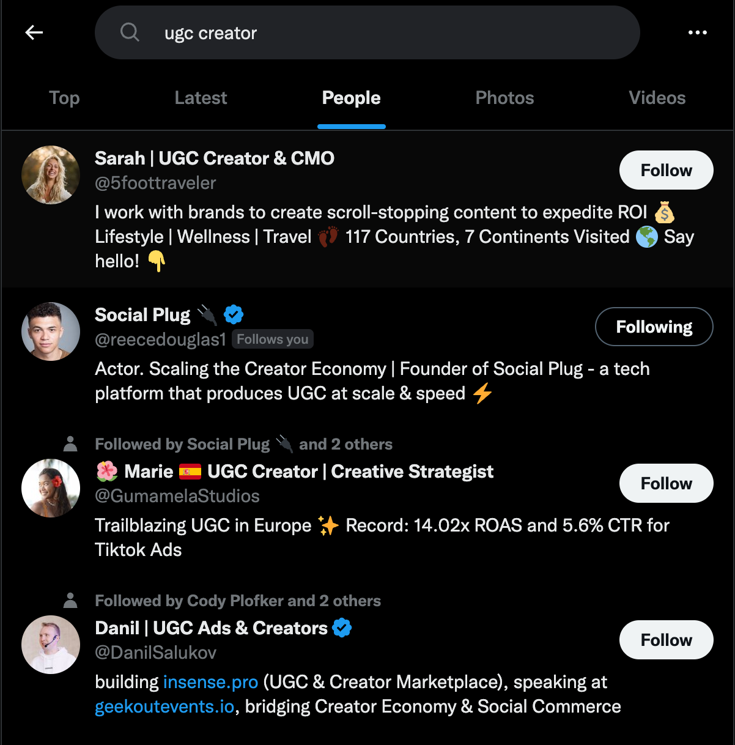Open the insense.pro link
This screenshot has height=745, width=735.
tap(210, 682)
